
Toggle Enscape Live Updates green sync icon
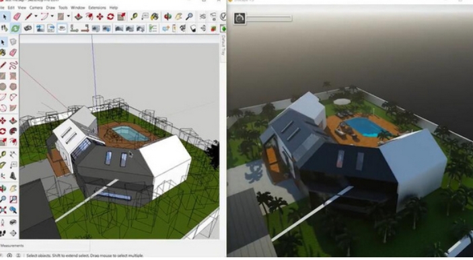coord(15,28)
